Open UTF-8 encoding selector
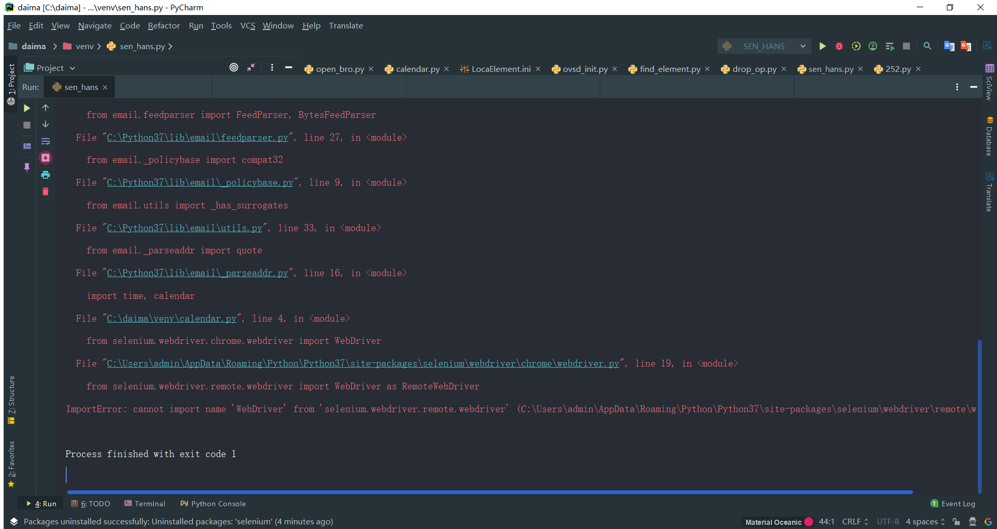 pyautogui.click(x=888, y=521)
